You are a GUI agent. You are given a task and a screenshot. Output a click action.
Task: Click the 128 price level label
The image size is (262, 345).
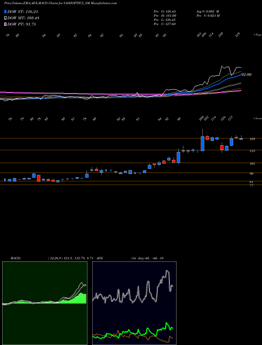click(252, 139)
